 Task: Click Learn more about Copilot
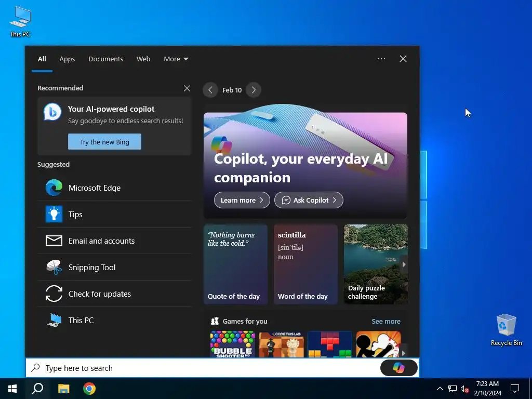pyautogui.click(x=242, y=200)
